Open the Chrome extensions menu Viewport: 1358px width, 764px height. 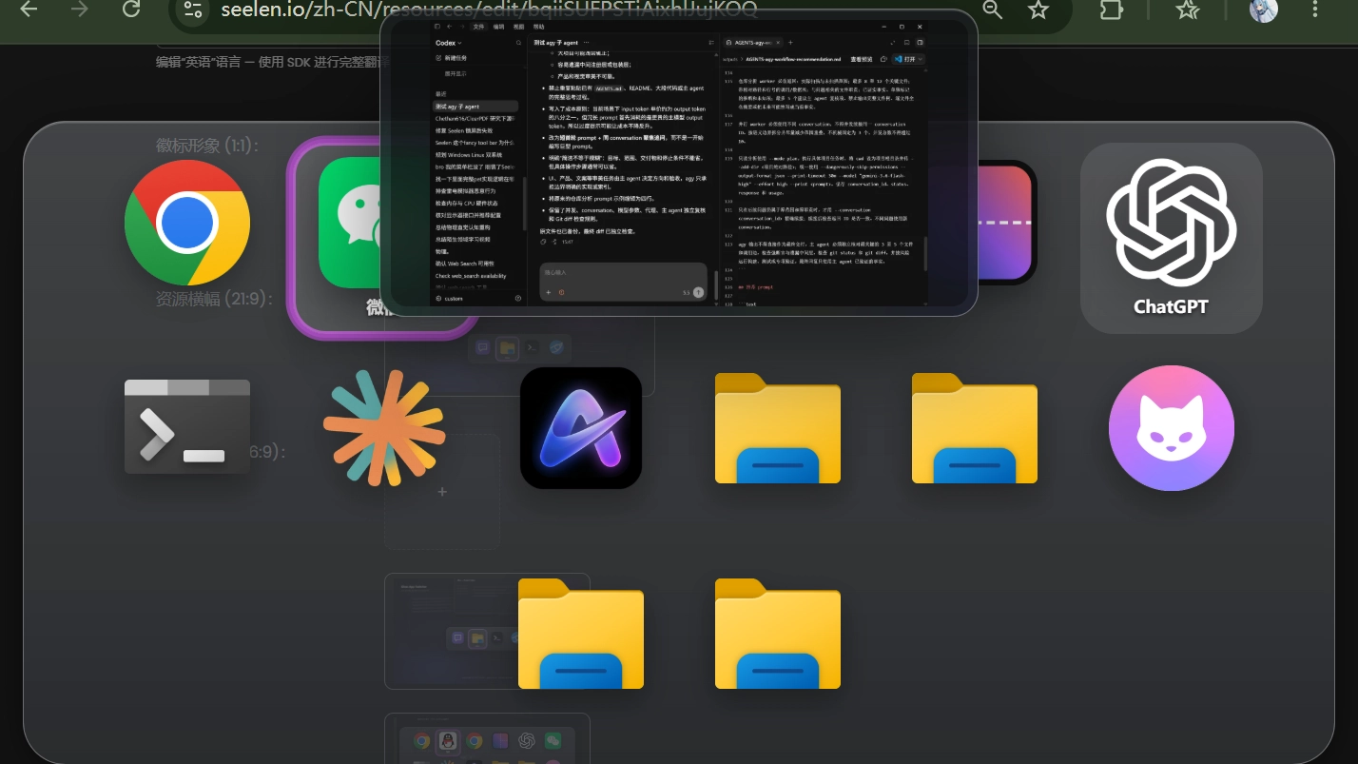pyautogui.click(x=1110, y=10)
